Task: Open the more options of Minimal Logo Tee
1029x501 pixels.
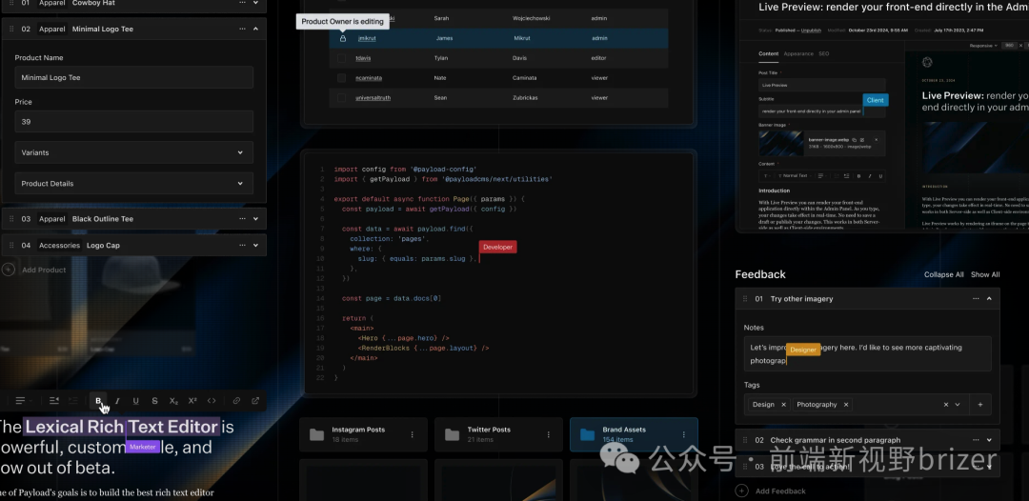Action: [x=242, y=29]
